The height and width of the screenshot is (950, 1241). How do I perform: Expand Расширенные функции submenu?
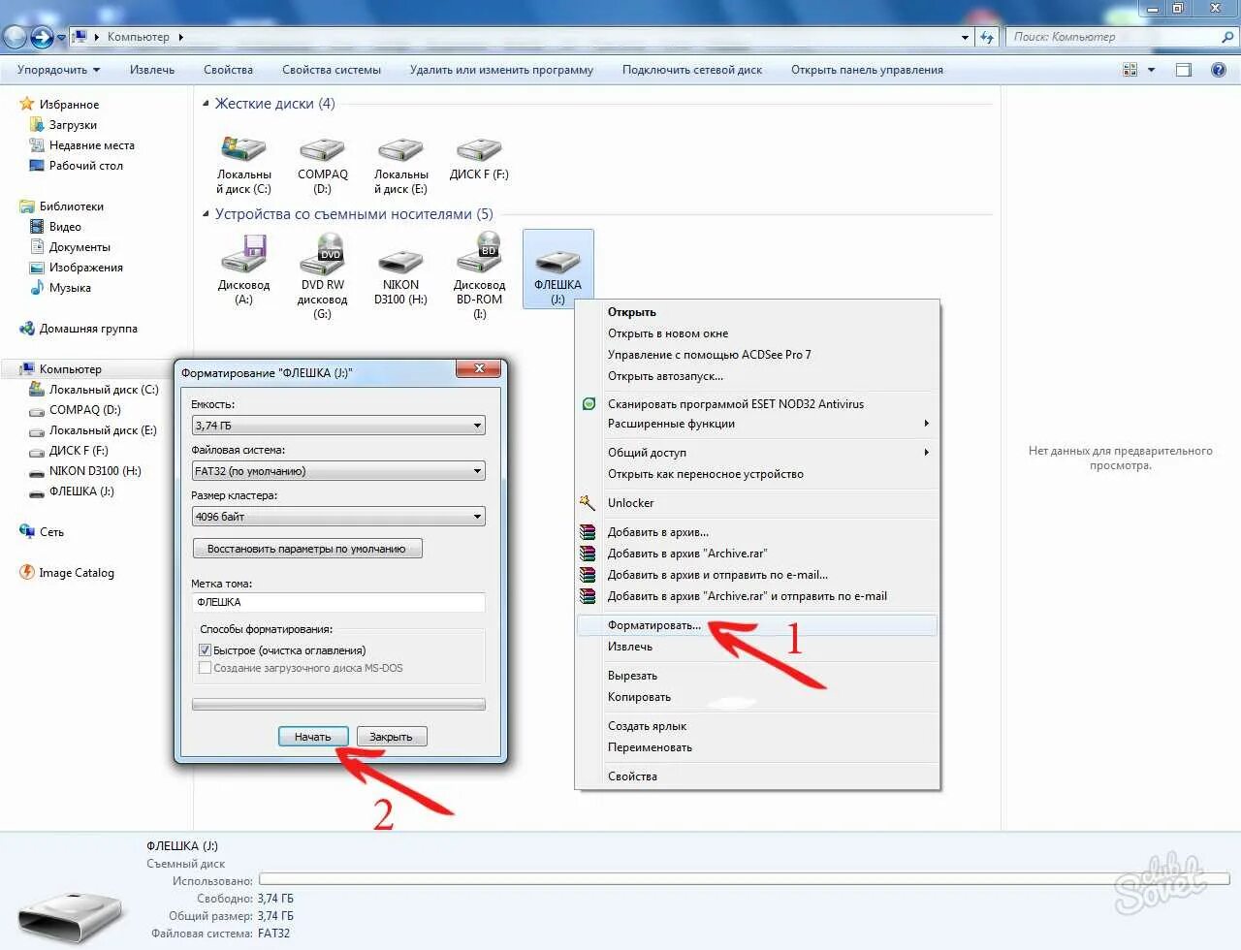point(757,424)
